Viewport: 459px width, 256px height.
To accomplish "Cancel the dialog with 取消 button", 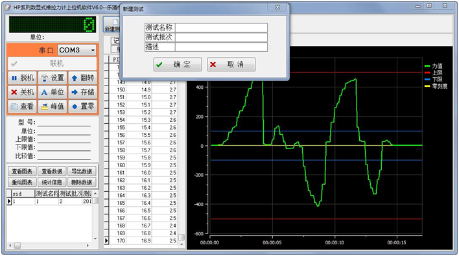I will tap(231, 64).
